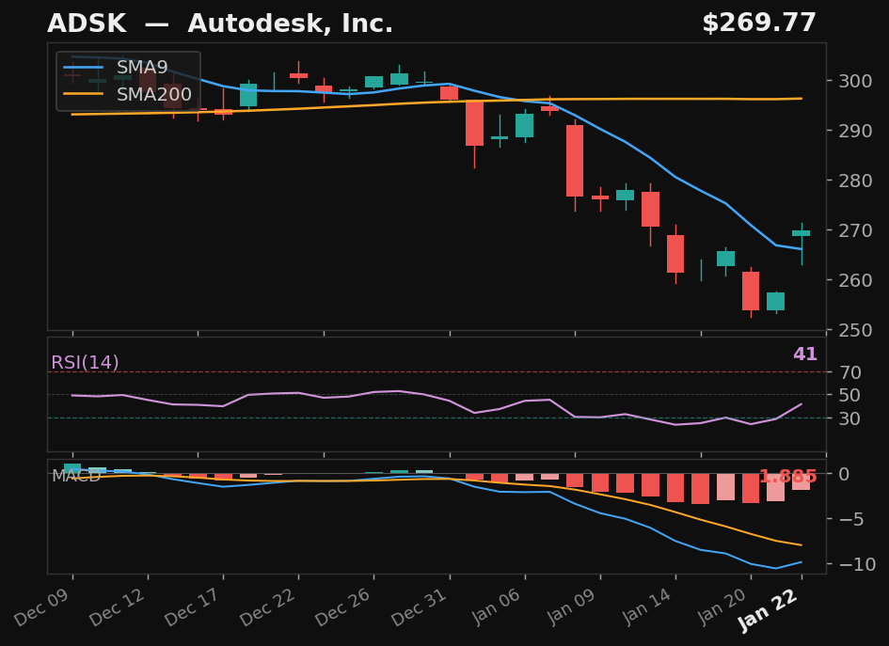This screenshot has width=889, height=646.
Task: Click the Jan 22 date label
Action: click(769, 609)
